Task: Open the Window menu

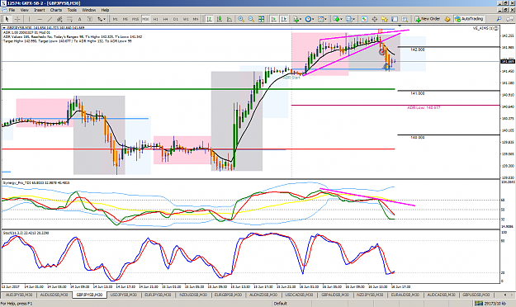Action: coord(89,10)
